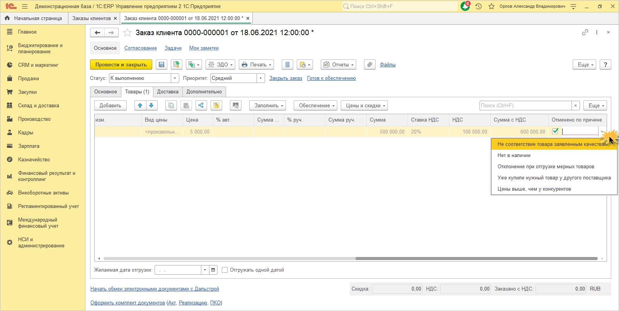Add this order to favorites star
The image size is (619, 311).
[127, 33]
